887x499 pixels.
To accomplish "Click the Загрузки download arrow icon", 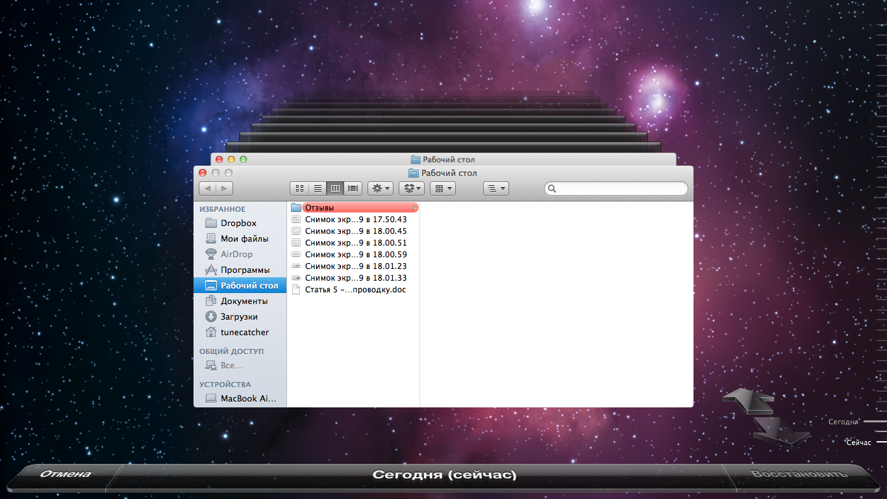I will (x=210, y=316).
